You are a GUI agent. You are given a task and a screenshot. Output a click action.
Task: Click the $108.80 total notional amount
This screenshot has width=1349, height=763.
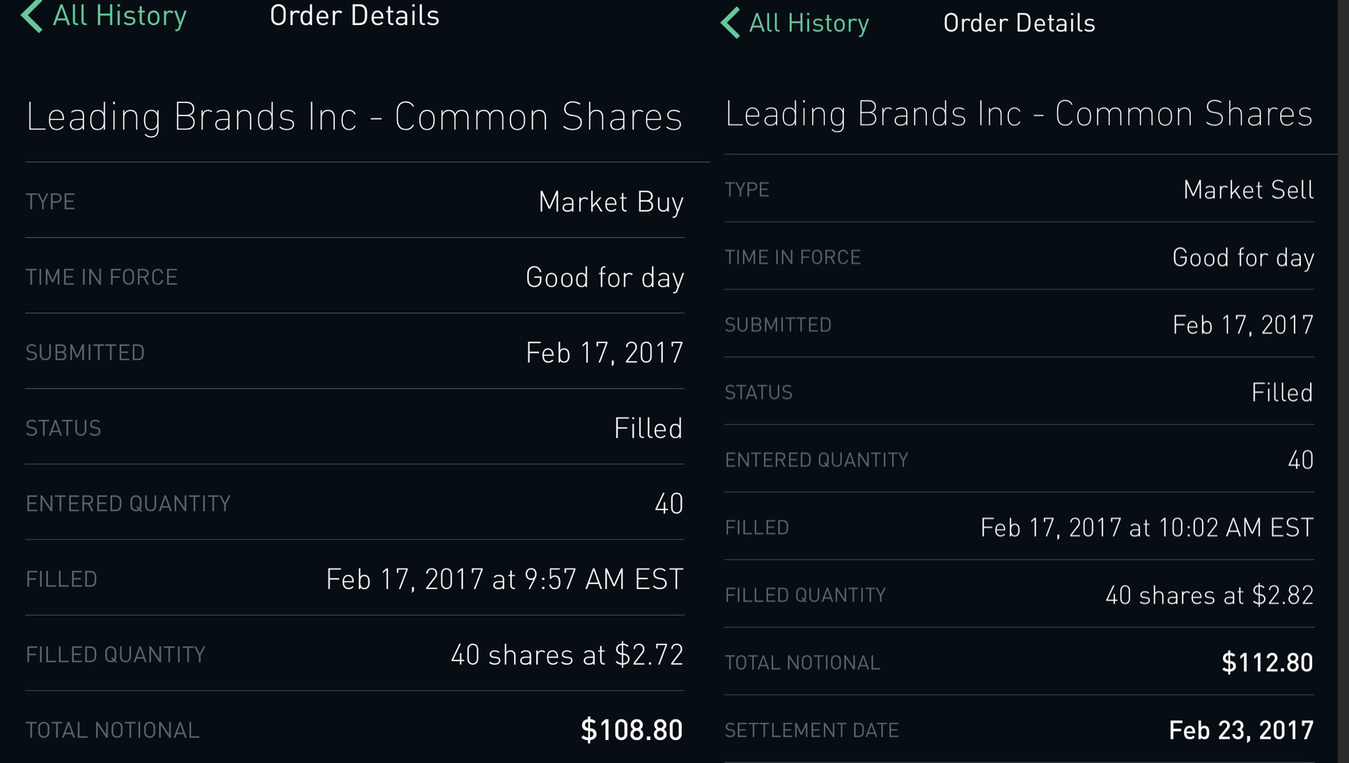coord(631,730)
